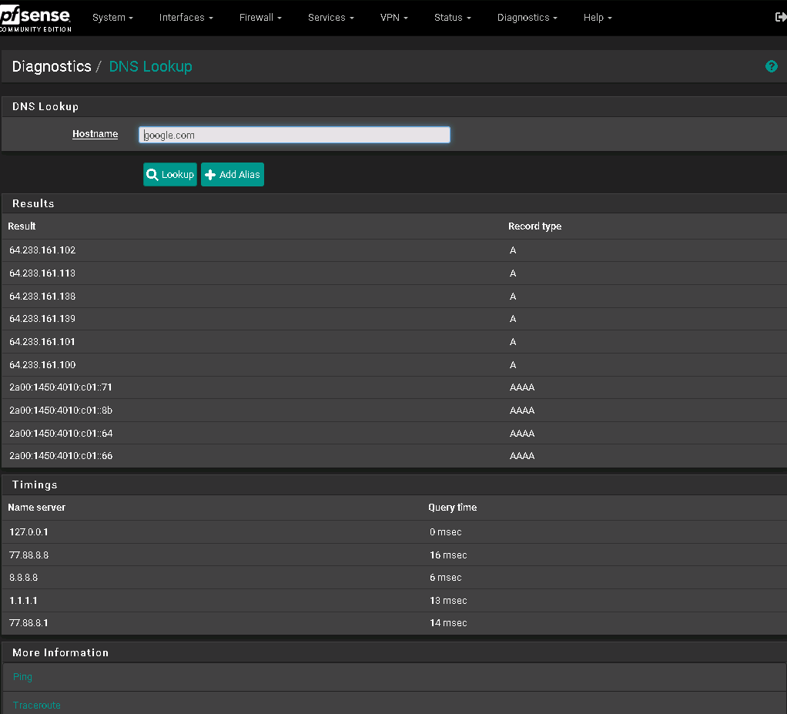Click the Result column header
Image resolution: width=787 pixels, height=714 pixels.
tap(22, 226)
